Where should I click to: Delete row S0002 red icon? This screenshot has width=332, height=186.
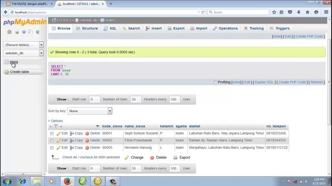tap(87, 141)
